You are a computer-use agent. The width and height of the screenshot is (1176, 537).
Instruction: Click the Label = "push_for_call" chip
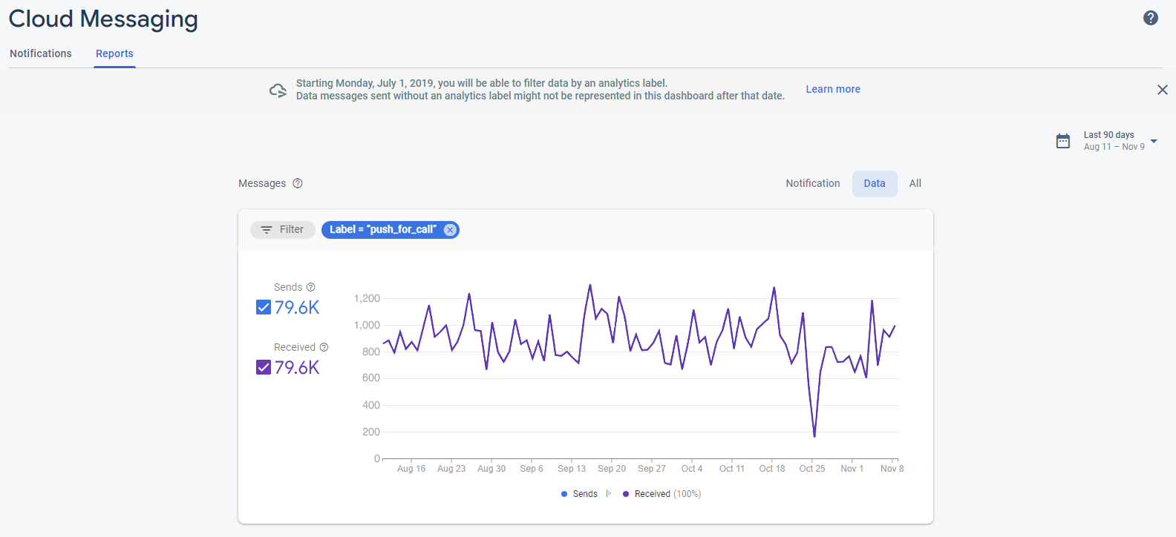point(390,230)
